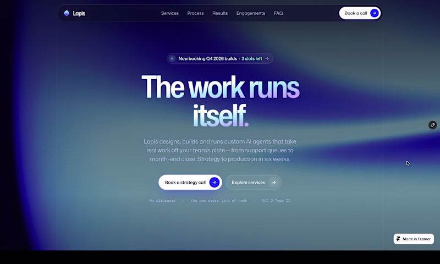Click the arrow after 3 slots left
Viewport: 440px width, 264px height.
tap(267, 59)
